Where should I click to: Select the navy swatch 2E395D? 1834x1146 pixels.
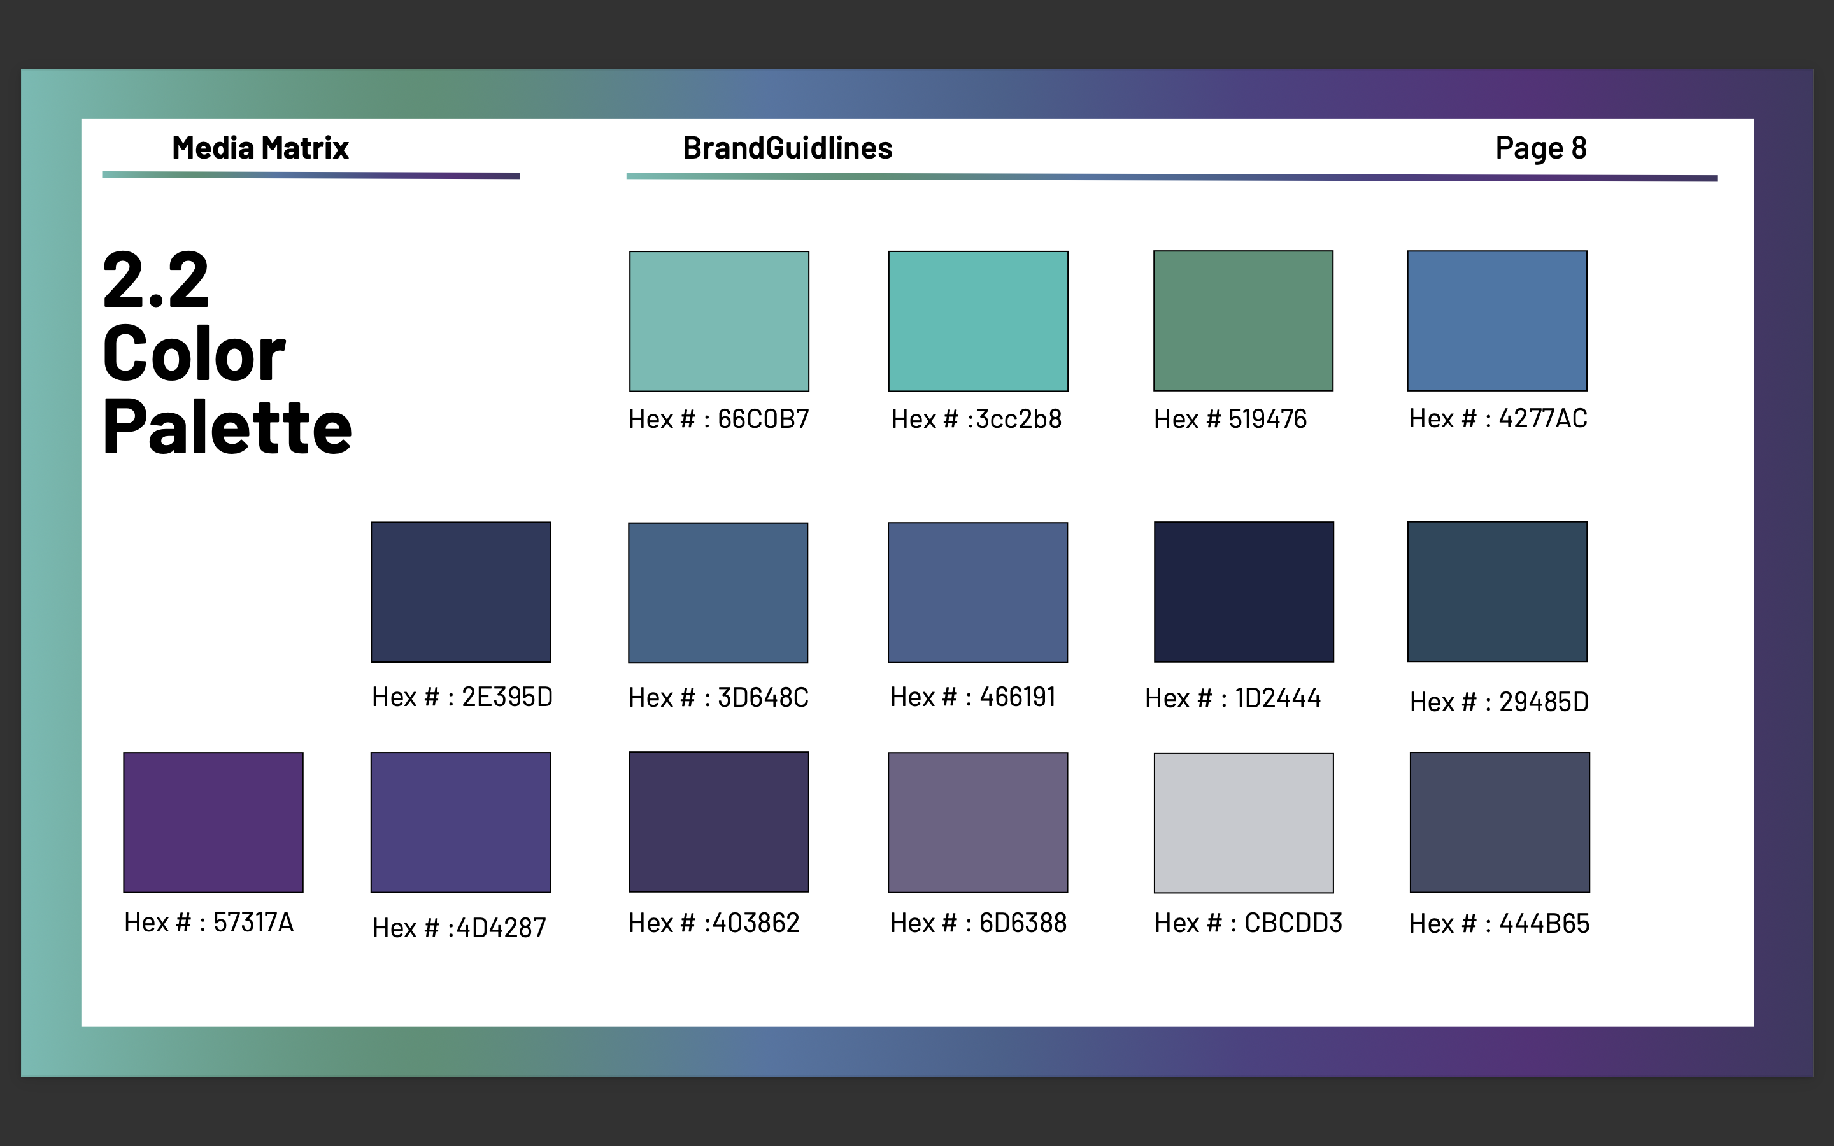pos(460,591)
